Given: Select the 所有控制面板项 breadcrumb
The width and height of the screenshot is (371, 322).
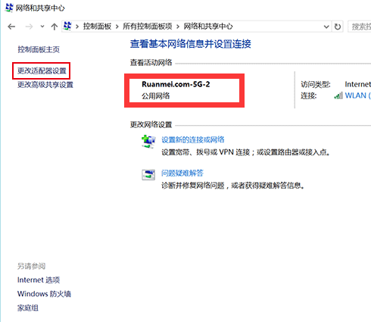Looking at the screenshot, I should click(148, 27).
